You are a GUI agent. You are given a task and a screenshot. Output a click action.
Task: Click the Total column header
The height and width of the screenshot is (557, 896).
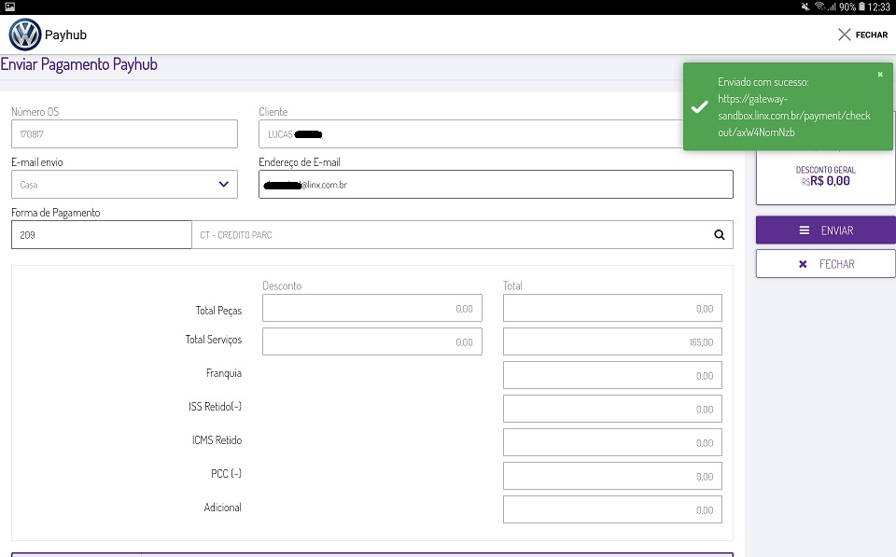point(512,285)
